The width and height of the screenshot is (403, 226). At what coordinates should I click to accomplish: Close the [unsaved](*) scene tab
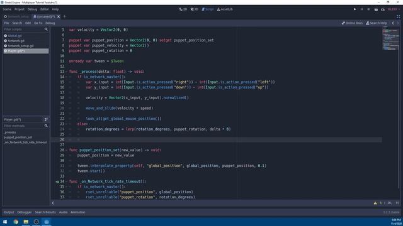[59, 16]
